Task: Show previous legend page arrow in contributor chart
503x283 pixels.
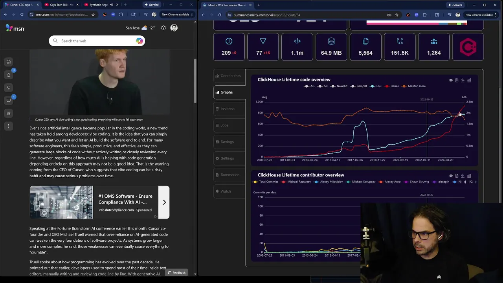Action: pyautogui.click(x=465, y=182)
